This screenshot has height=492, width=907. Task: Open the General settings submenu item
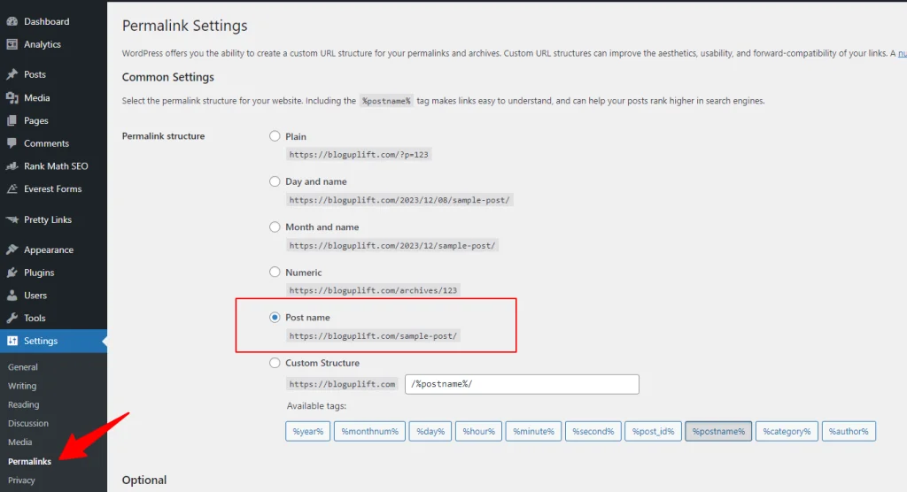[x=23, y=366]
